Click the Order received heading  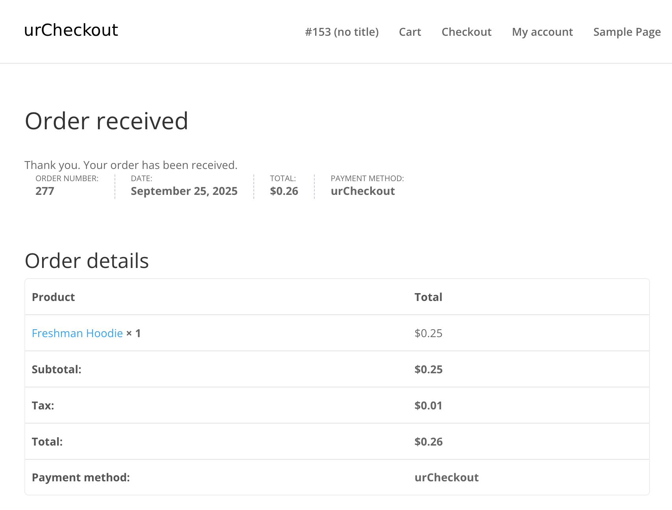106,121
